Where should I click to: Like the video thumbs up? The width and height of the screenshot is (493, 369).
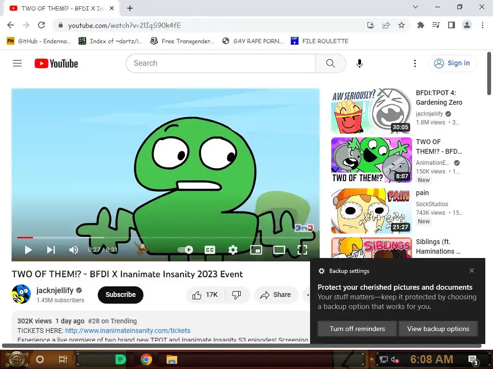coord(206,295)
